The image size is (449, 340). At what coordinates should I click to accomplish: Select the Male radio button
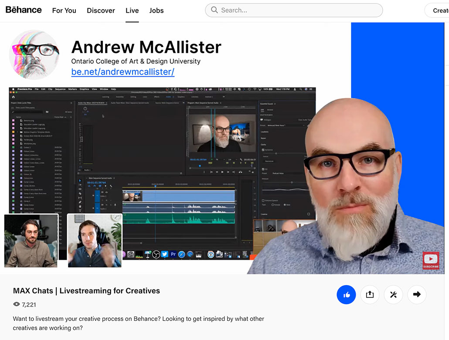pos(285,205)
